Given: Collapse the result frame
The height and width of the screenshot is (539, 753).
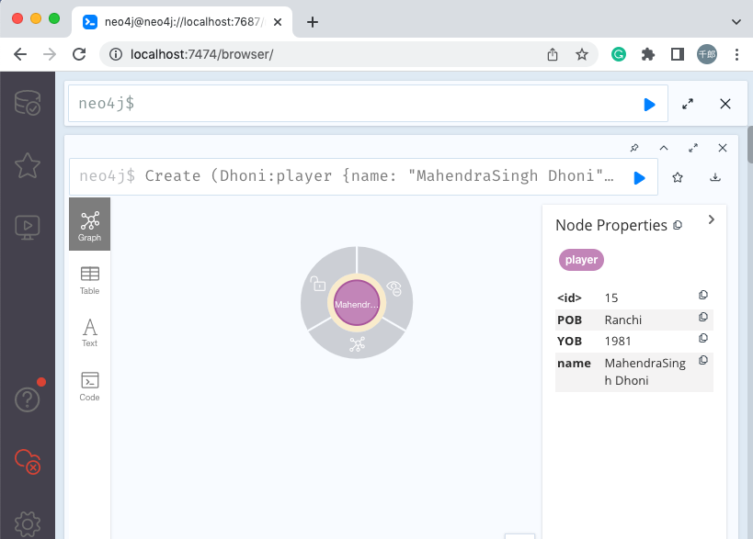Looking at the screenshot, I should [664, 148].
